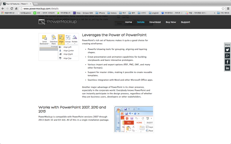Click the Seamless integration with Word bullet
The height and width of the screenshot is (144, 231).
click(x=120, y=80)
